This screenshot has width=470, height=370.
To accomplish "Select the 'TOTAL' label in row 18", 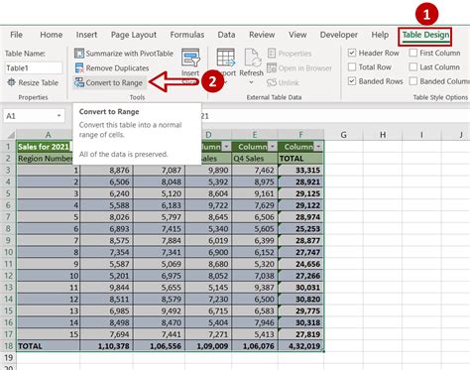I will point(48,346).
